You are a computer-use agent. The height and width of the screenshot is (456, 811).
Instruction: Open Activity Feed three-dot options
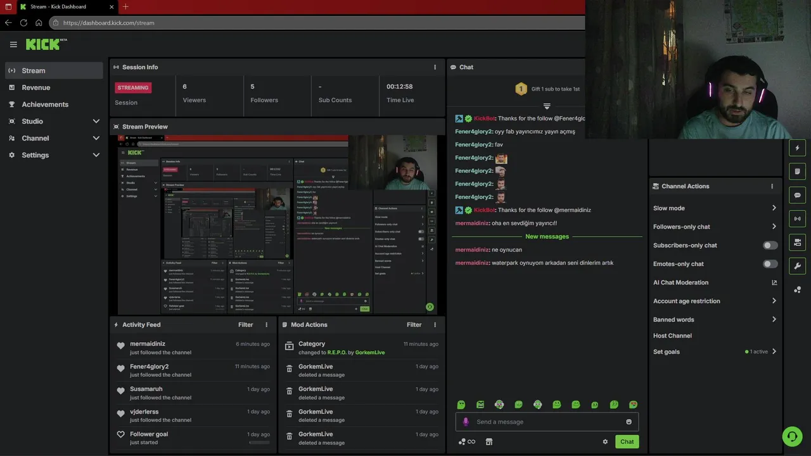coord(266,325)
